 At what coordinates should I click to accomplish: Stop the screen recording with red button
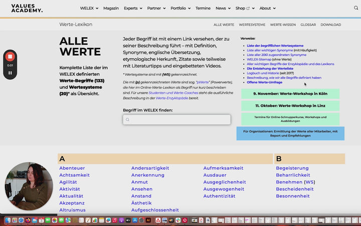point(10,57)
